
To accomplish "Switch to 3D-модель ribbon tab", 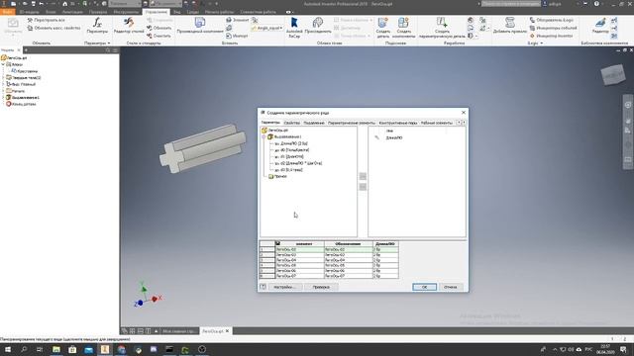I will point(29,12).
